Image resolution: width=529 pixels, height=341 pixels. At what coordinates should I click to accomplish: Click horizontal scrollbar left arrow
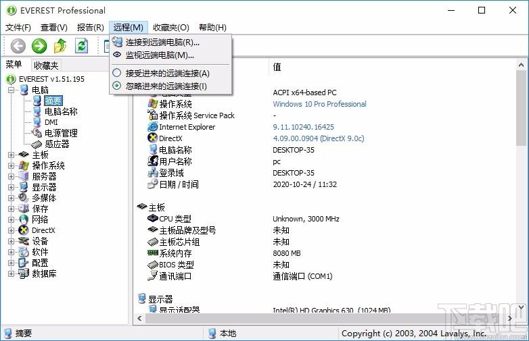[139, 318]
